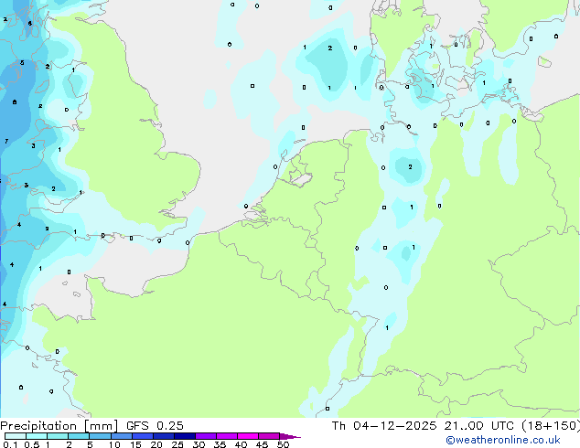Choose the 25–30 mm dark navy legend box
The height and width of the screenshot is (448, 580).
point(185,436)
